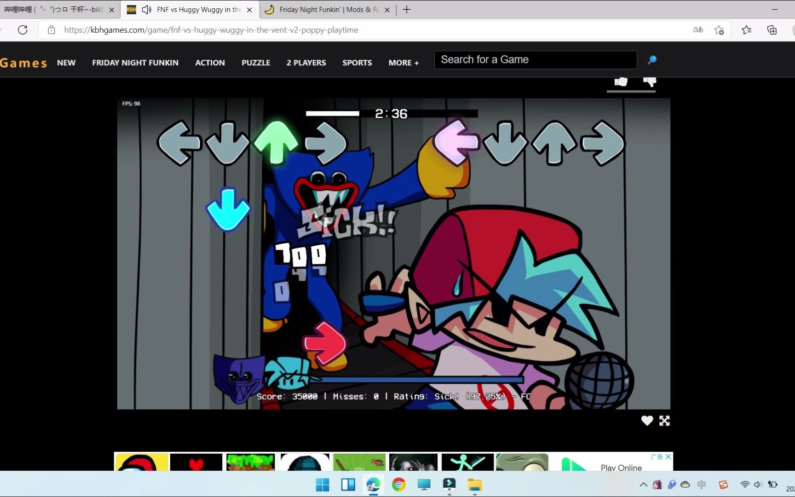Screen dimensions: 795x497
Task: Open the Widgets taskbar icon
Action: [x=348, y=485]
